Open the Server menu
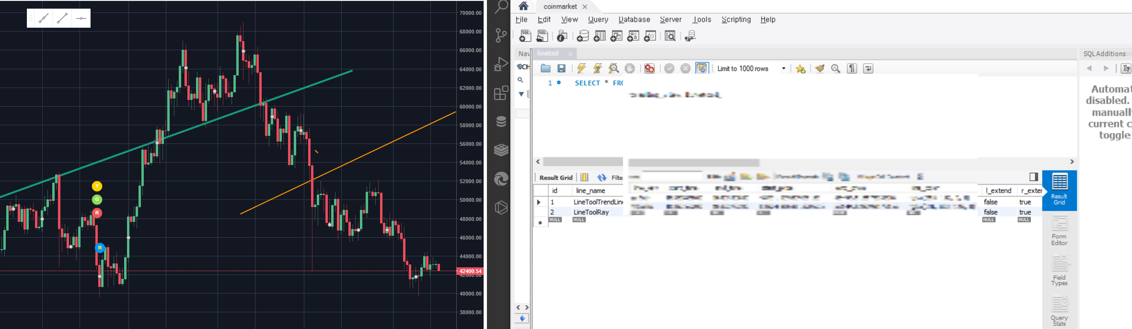This screenshot has width=1132, height=329. coord(670,20)
